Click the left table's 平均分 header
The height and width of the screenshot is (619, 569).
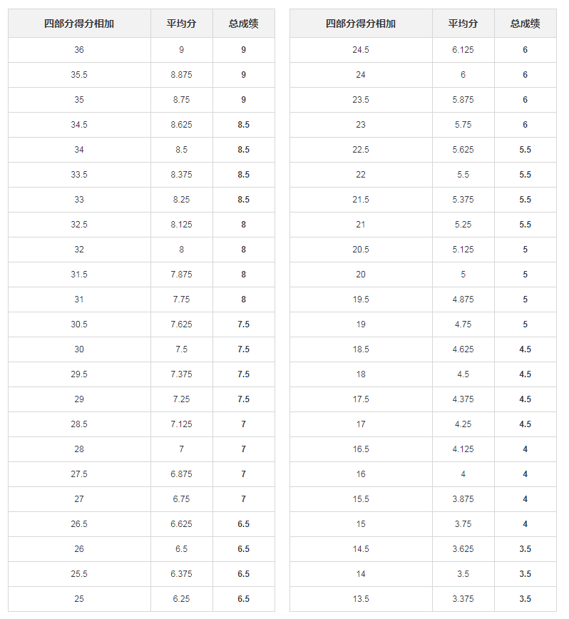point(181,24)
